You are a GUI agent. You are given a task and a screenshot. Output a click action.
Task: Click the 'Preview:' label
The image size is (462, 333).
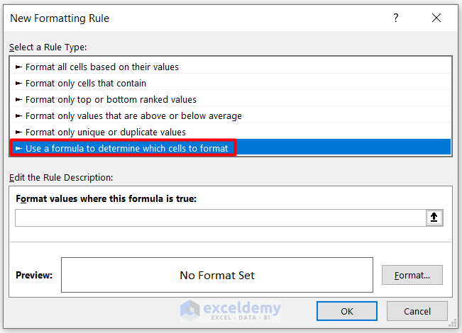34,275
